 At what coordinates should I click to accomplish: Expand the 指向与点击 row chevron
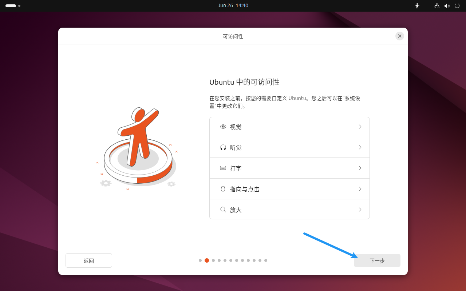coord(360,189)
